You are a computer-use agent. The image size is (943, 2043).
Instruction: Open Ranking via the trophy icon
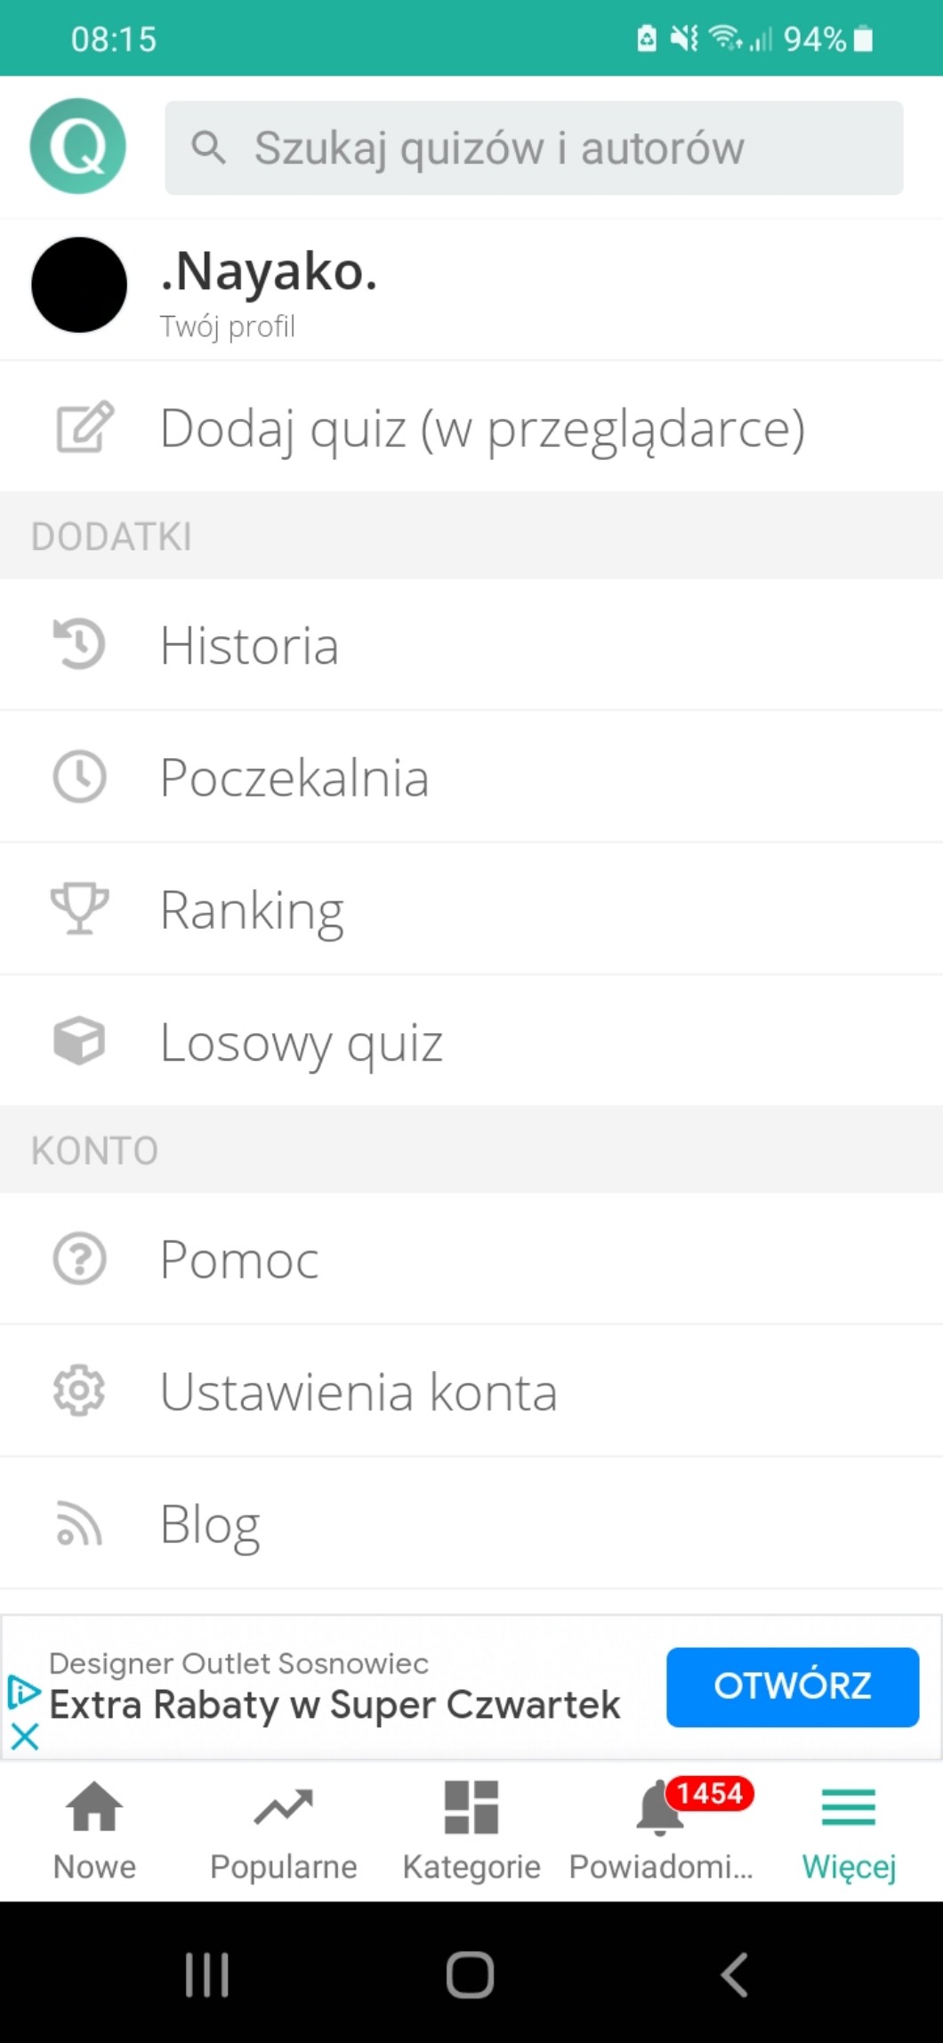pyautogui.click(x=79, y=908)
